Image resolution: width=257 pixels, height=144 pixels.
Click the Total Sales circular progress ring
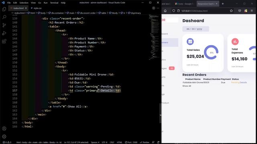(211, 52)
